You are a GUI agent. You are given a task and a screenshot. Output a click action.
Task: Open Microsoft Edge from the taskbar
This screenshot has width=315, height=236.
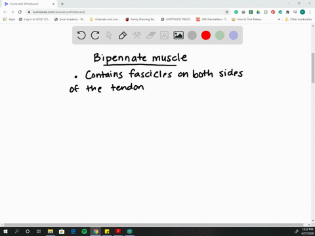point(73,231)
